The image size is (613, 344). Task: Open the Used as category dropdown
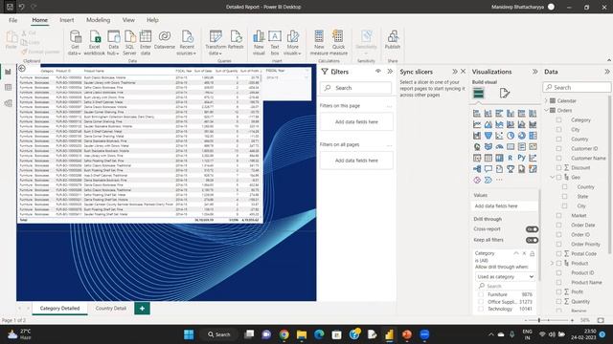pyautogui.click(x=505, y=276)
